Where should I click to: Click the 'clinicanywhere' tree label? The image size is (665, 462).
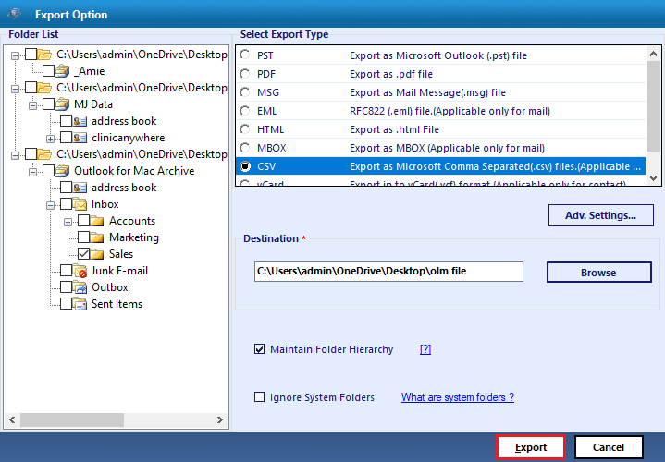tap(128, 138)
